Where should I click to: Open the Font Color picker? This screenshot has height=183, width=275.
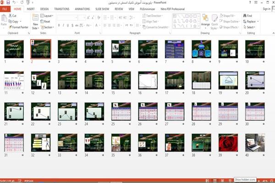click(x=97, y=25)
